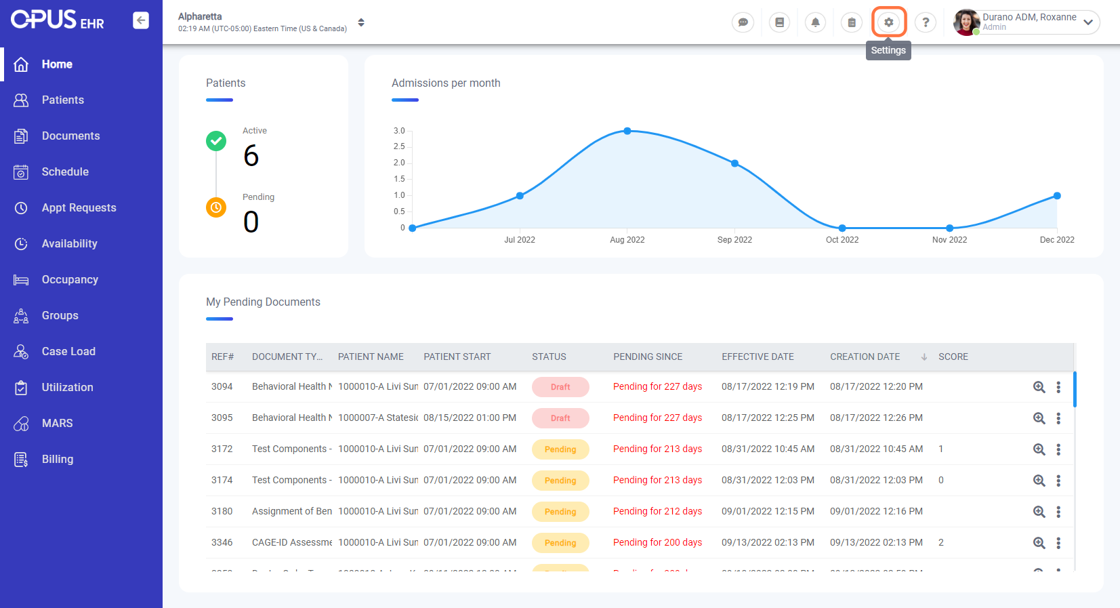Sort by EFFECTIVE DATE column header

[758, 357]
